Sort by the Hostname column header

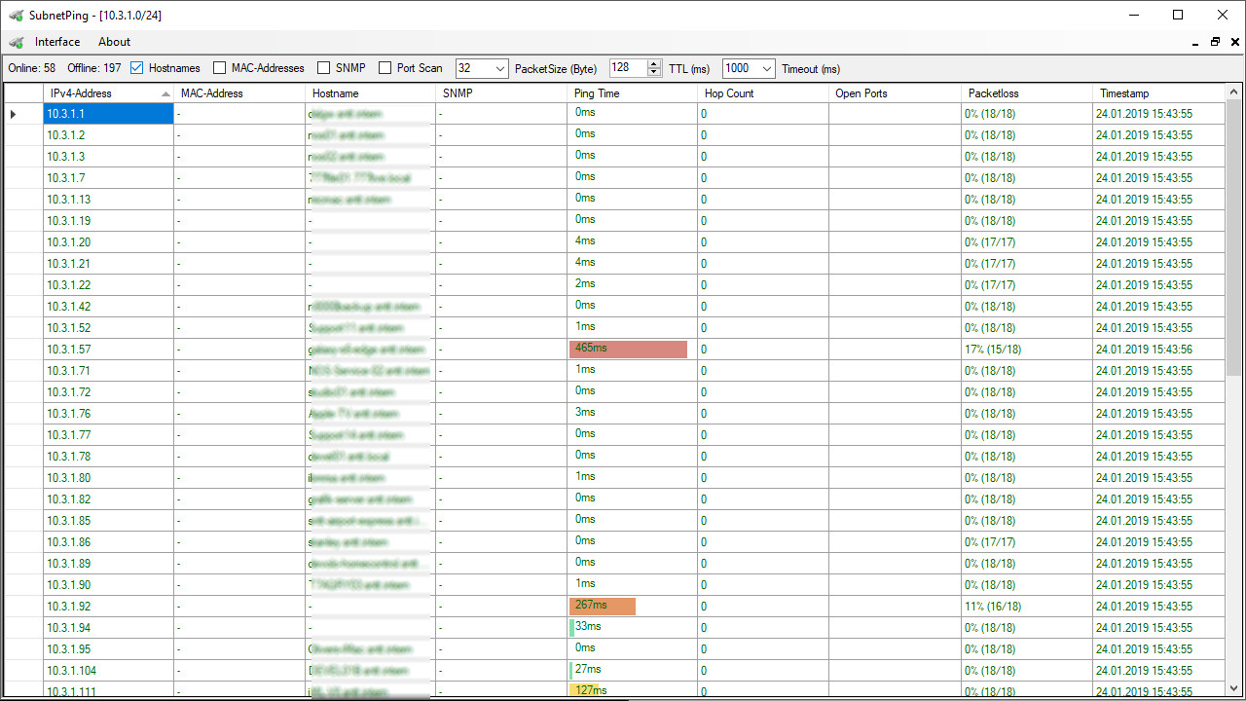pyautogui.click(x=371, y=93)
